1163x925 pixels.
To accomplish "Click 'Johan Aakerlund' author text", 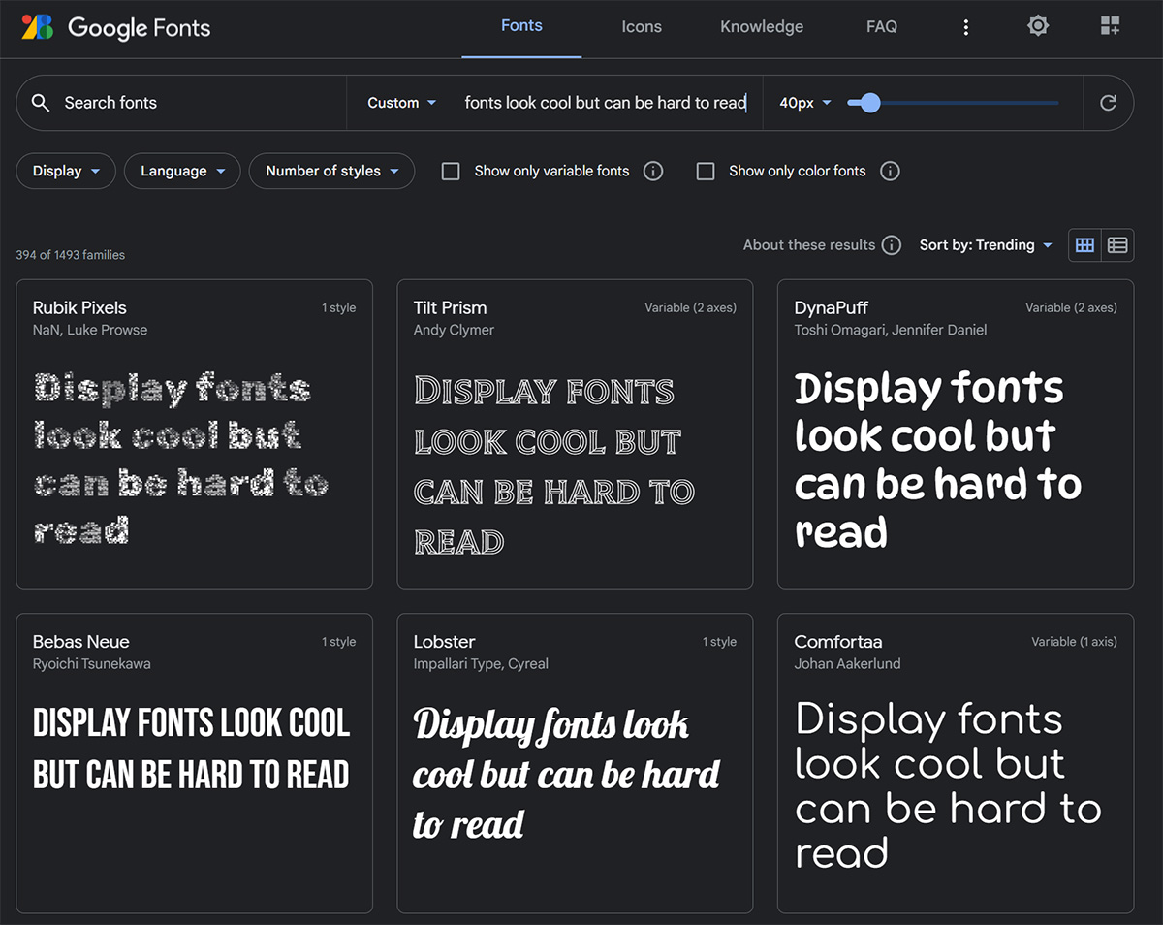I will [848, 664].
